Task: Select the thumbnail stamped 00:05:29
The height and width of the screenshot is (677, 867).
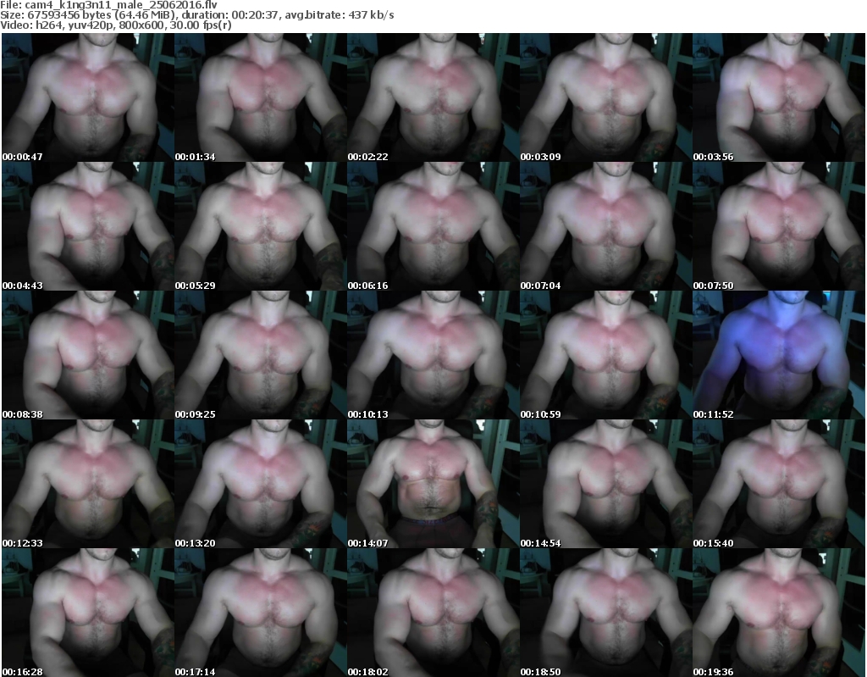Action: 261,226
